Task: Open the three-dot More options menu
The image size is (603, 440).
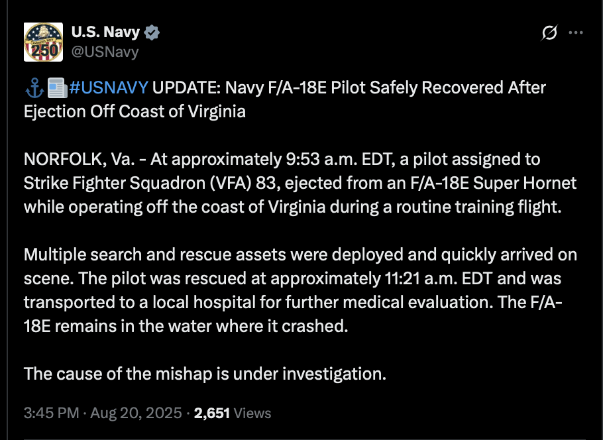Action: pyautogui.click(x=576, y=32)
